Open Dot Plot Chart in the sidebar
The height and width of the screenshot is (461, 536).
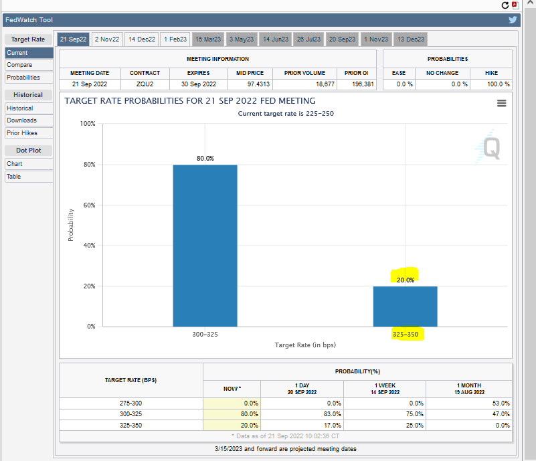[x=29, y=164]
